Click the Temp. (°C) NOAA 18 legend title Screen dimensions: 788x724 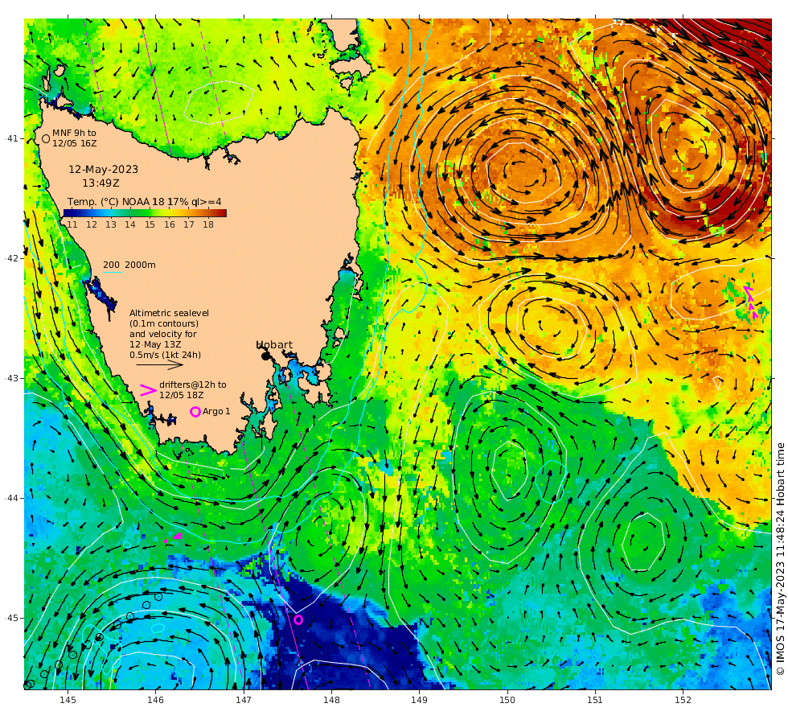pos(144,202)
